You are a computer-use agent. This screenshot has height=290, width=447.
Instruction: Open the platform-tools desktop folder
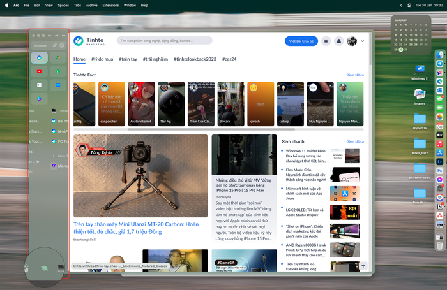pyautogui.click(x=420, y=171)
